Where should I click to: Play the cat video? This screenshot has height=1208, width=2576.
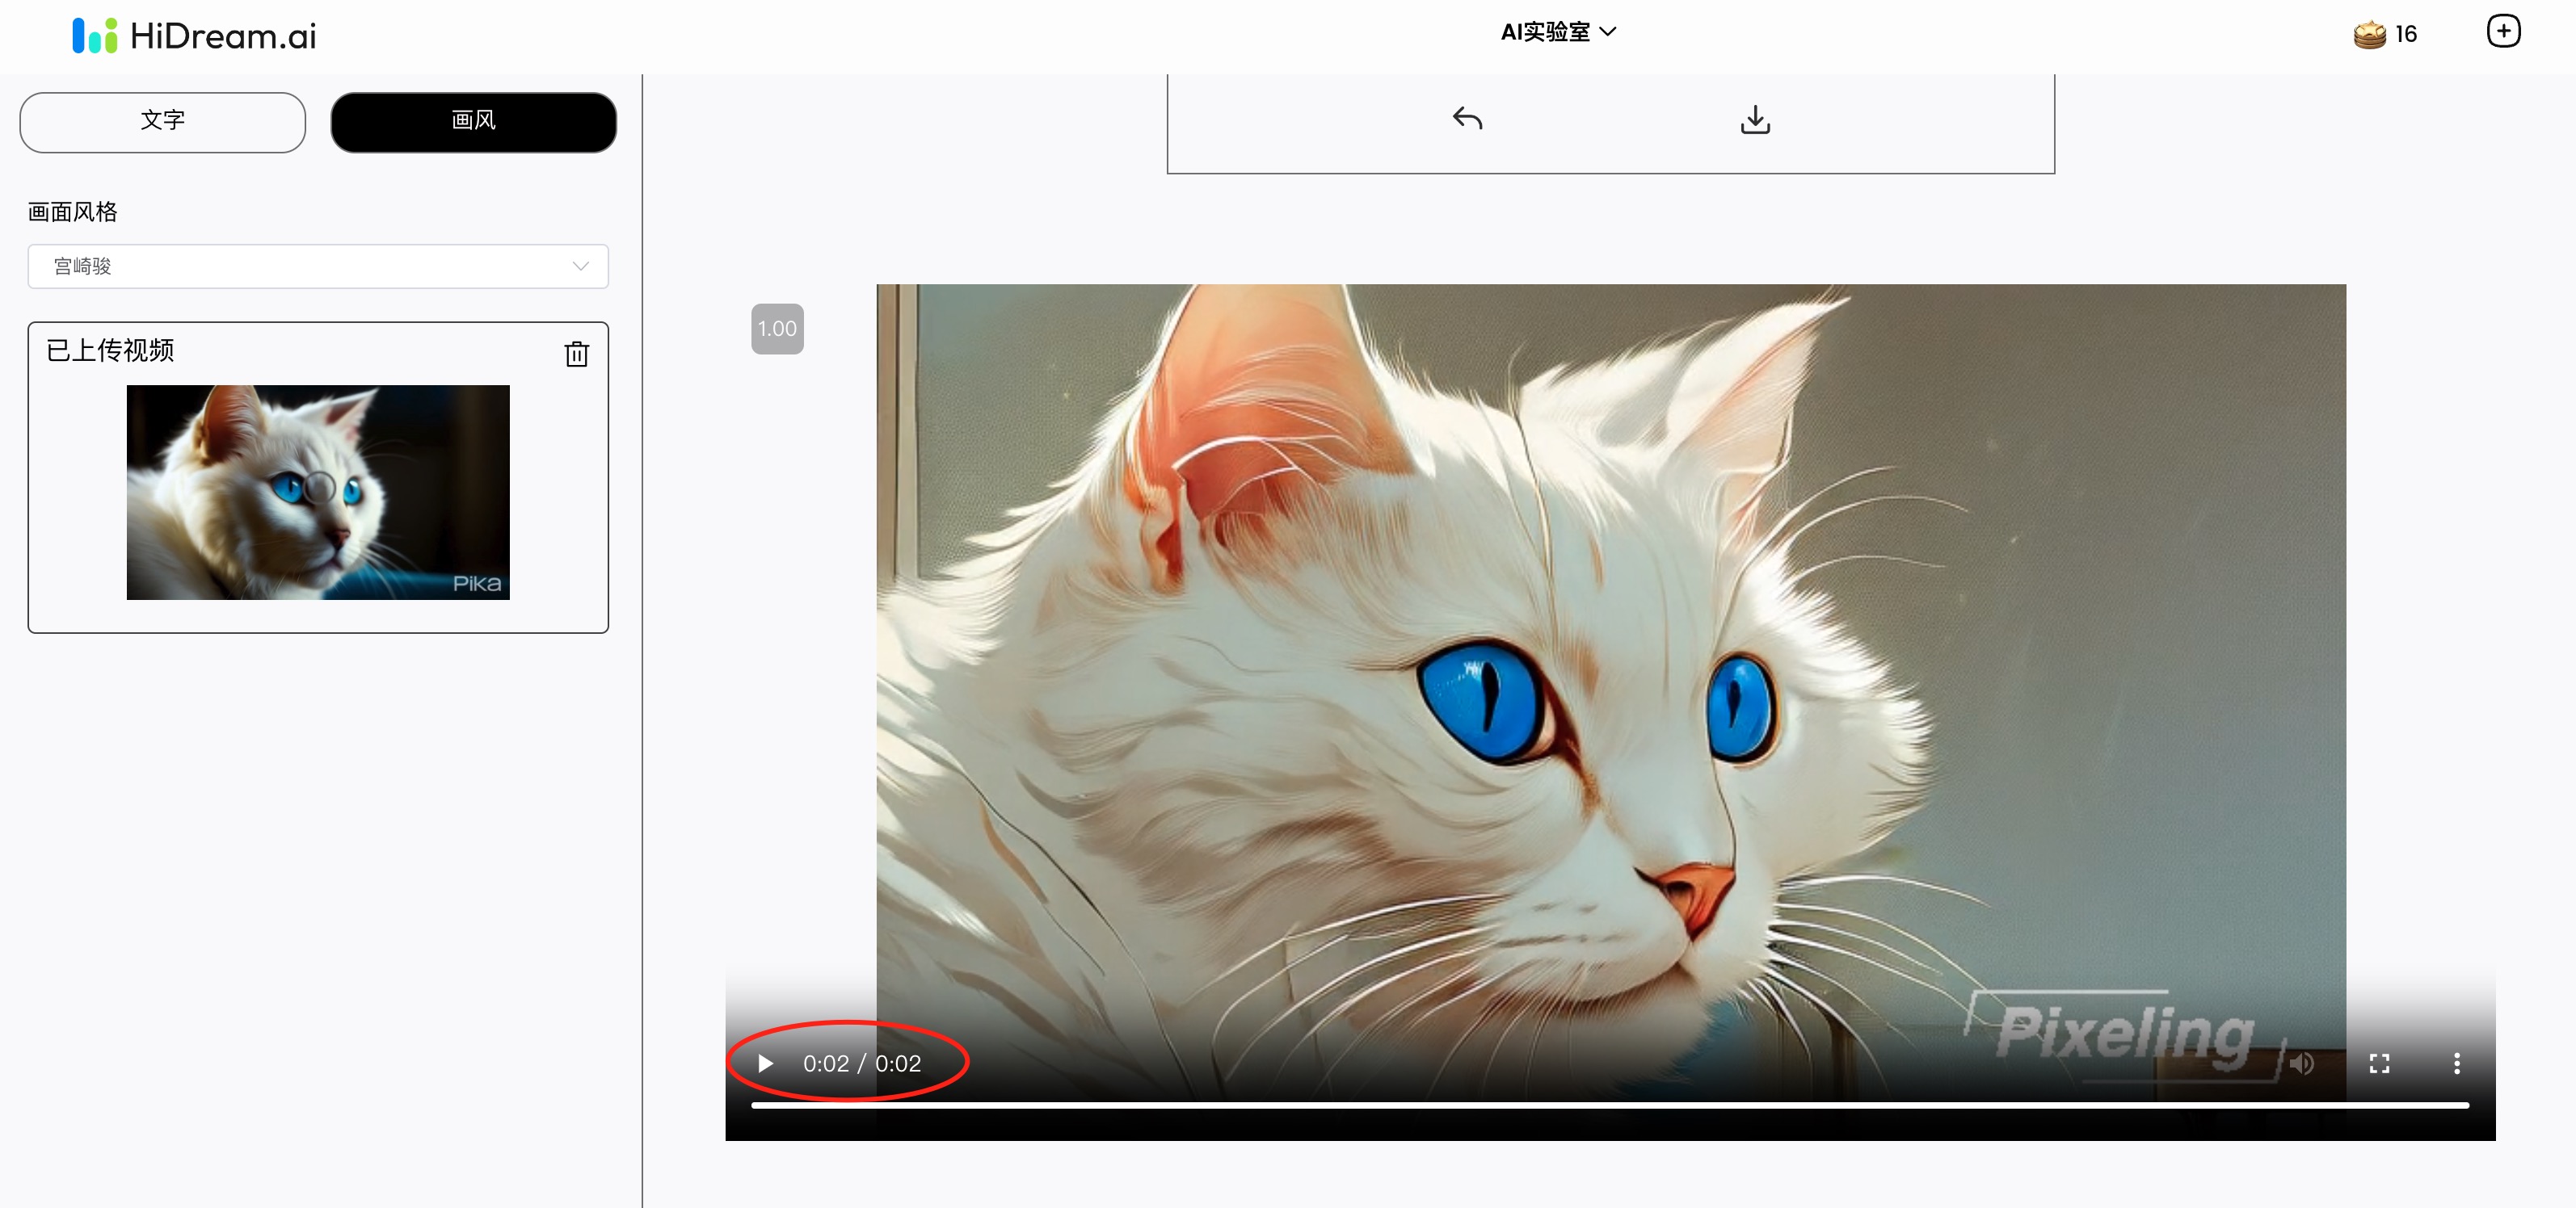(x=766, y=1063)
